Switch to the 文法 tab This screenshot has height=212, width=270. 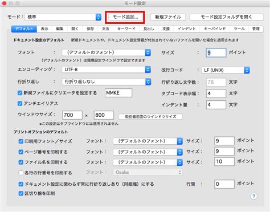click(x=105, y=29)
